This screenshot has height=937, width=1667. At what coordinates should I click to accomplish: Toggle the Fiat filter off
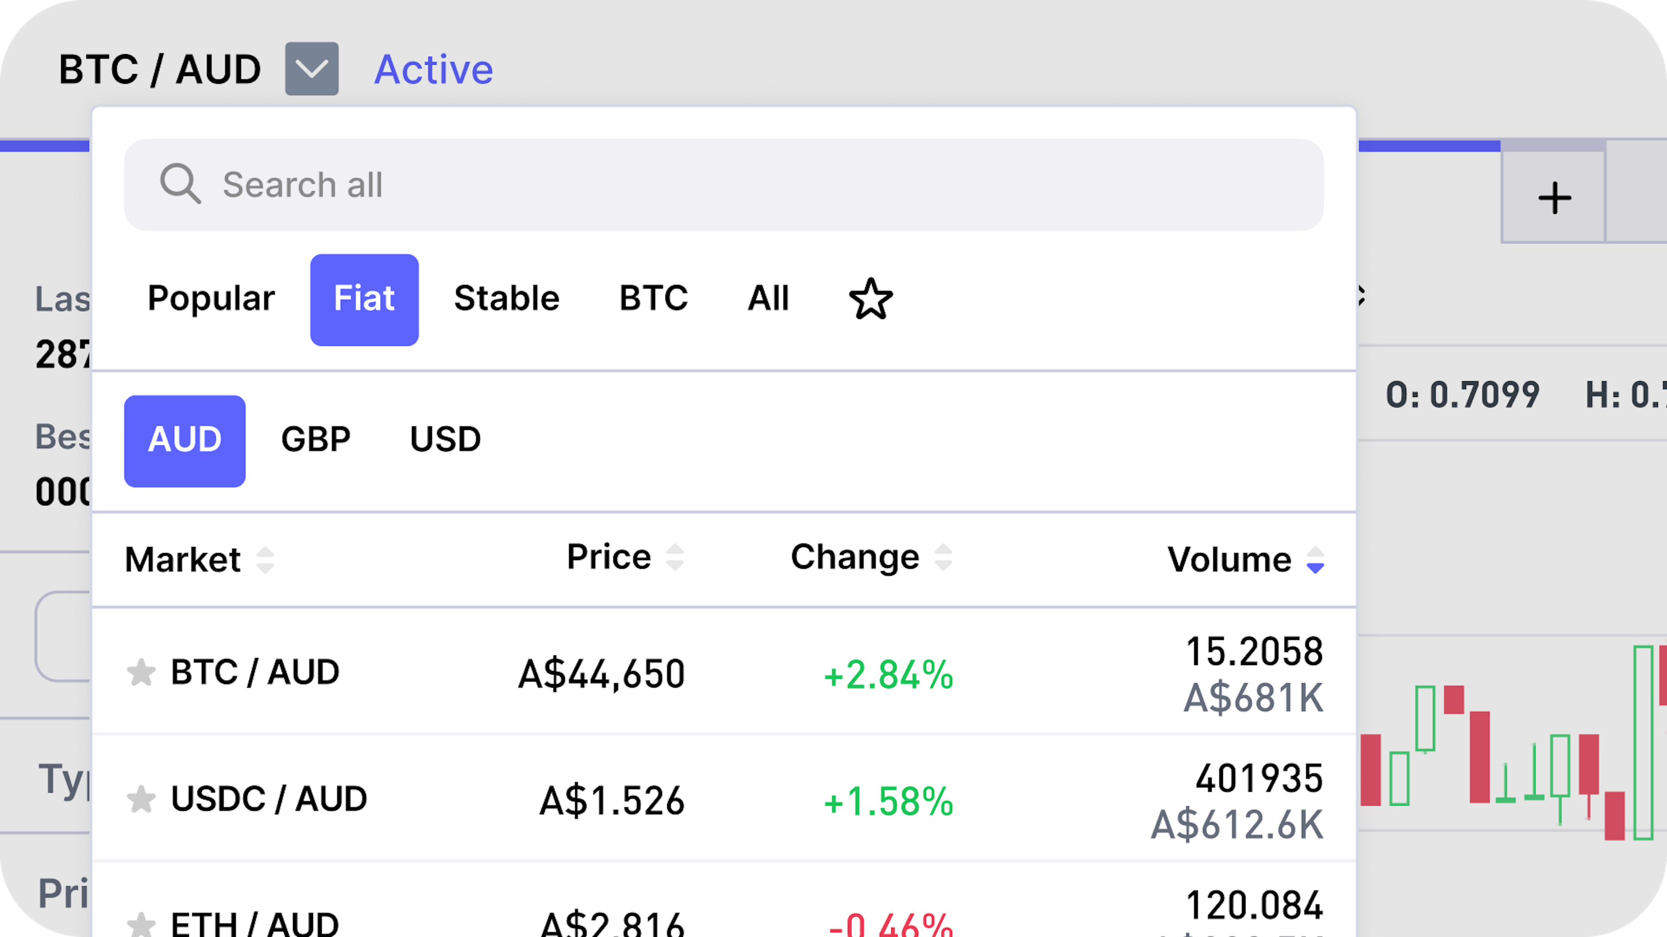click(364, 299)
